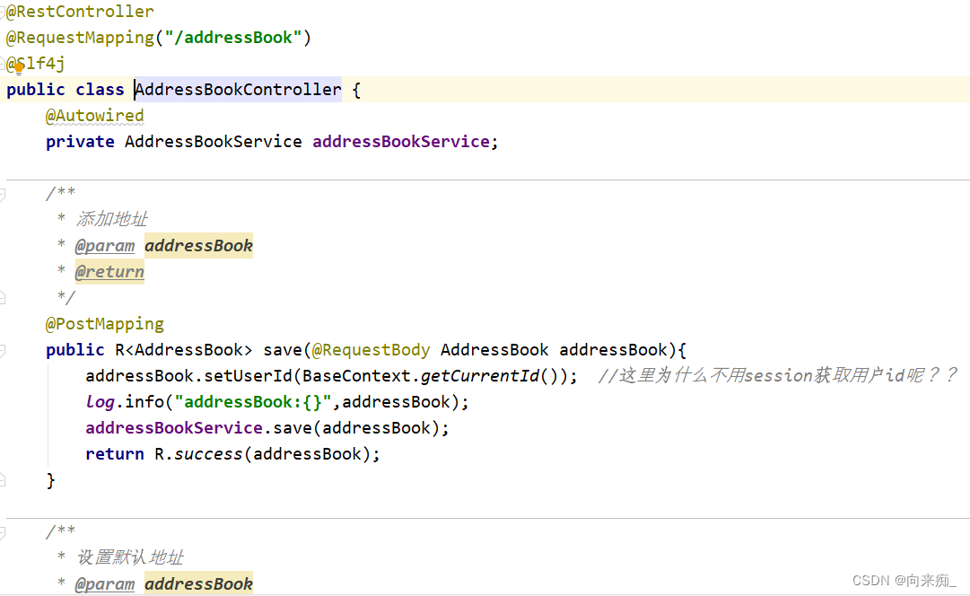
Task: Click the @RequestBody annotation
Action: [x=371, y=350]
